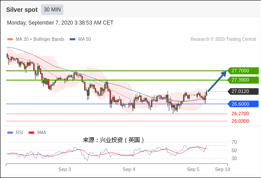The image size is (261, 178).
Task: Click the RSI 70 level label
Action: point(234,142)
